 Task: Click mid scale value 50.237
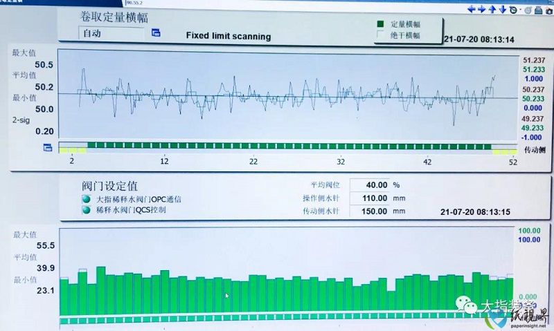[x=533, y=90]
